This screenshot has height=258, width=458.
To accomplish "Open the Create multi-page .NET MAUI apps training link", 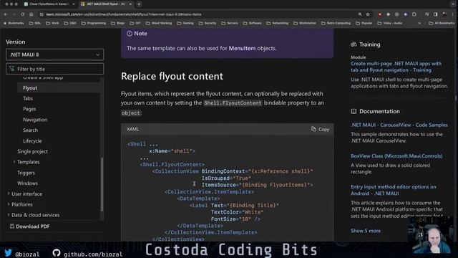I will 396,67.
